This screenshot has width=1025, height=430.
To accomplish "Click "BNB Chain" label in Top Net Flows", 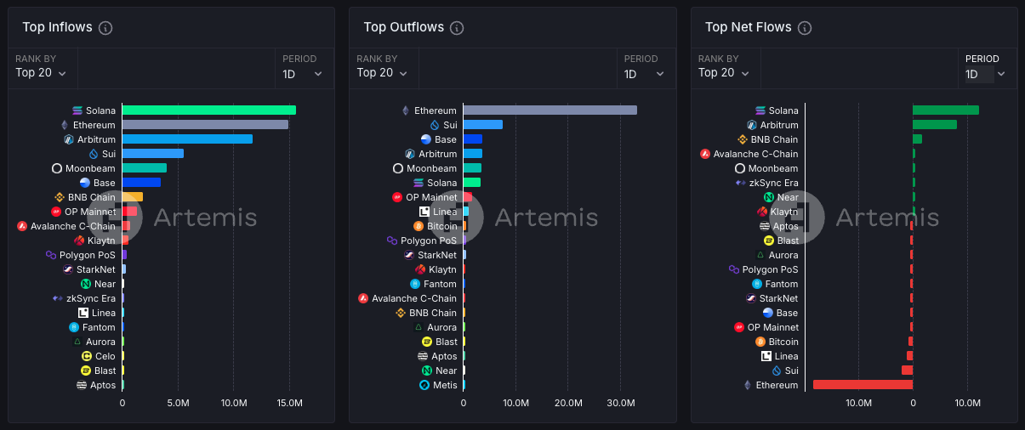I will [x=775, y=139].
